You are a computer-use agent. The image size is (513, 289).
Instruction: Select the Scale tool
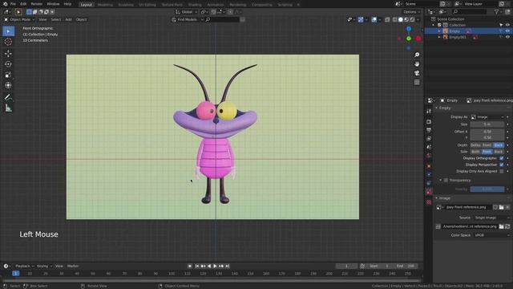point(8,75)
